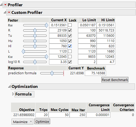Edit the Hi Limit 1680 for L
This screenshot has width=136, height=127.
106,51
